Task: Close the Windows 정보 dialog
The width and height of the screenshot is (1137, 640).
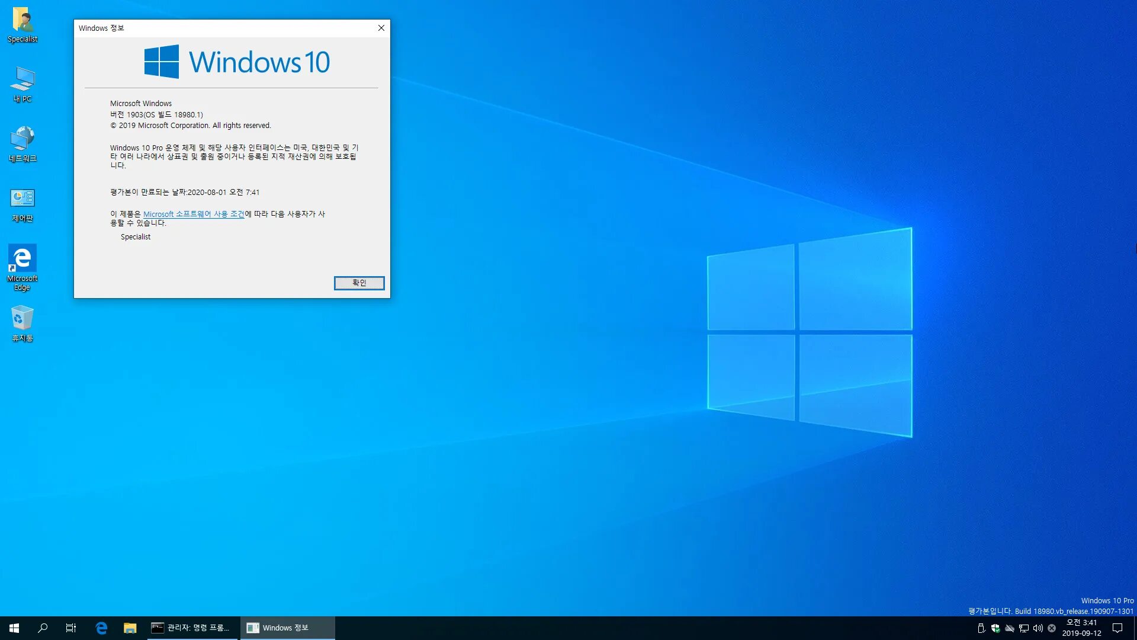Action: pyautogui.click(x=381, y=28)
